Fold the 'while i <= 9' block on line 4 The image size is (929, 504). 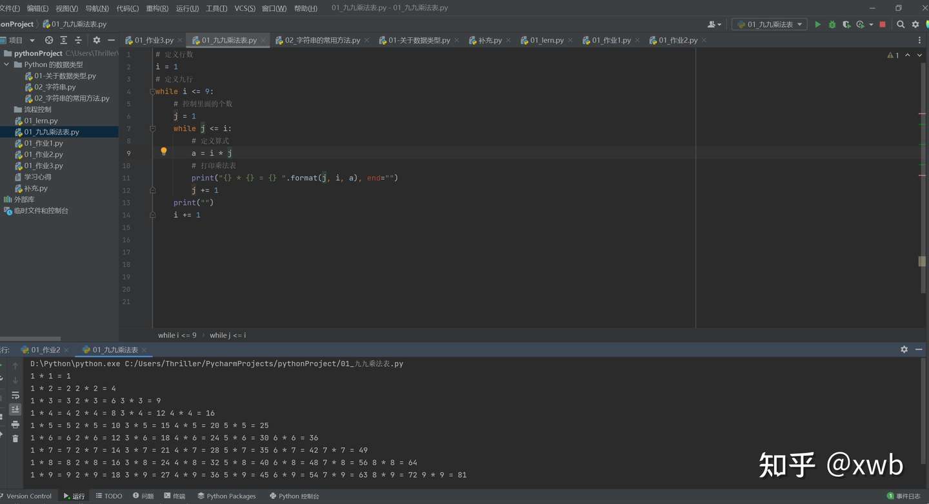153,92
